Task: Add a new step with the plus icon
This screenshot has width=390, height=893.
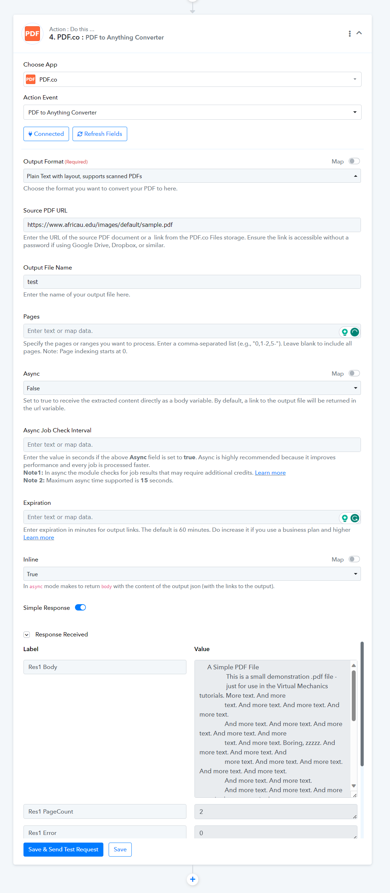Action: [192, 879]
